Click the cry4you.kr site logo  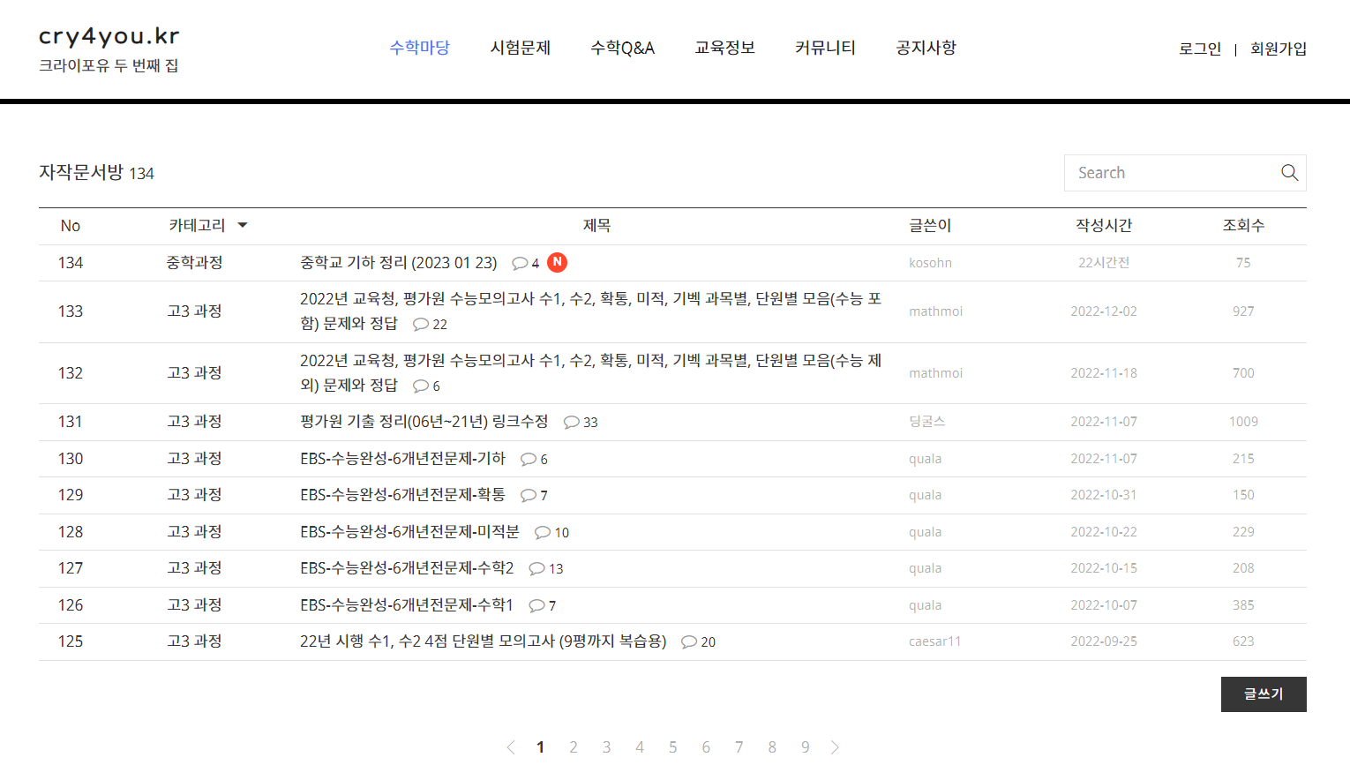[109, 36]
